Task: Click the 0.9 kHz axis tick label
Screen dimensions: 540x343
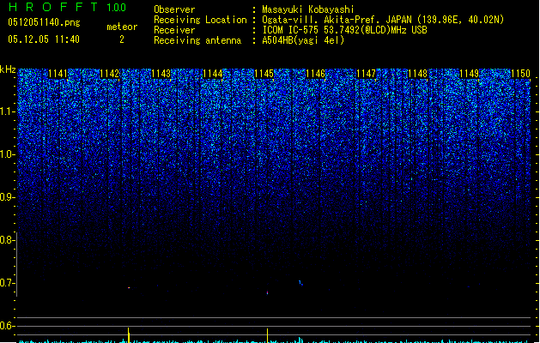Action: [7, 197]
